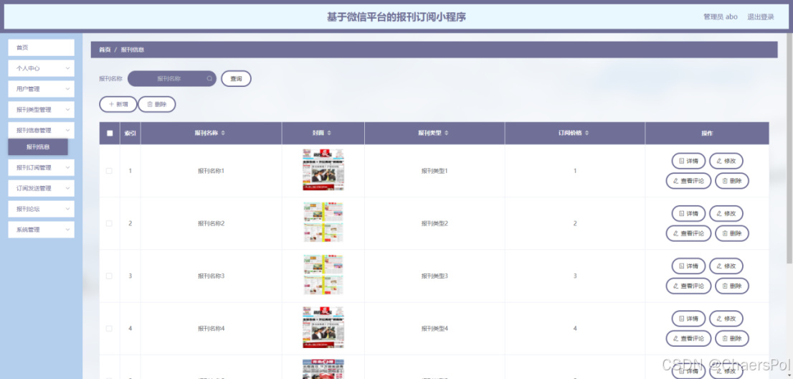Click the 操作 column header
This screenshot has width=793, height=379.
(x=707, y=133)
